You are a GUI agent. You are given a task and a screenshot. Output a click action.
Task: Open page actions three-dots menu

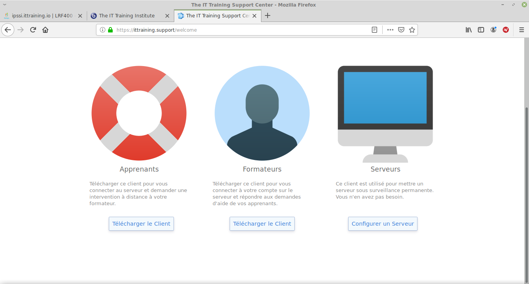(390, 30)
